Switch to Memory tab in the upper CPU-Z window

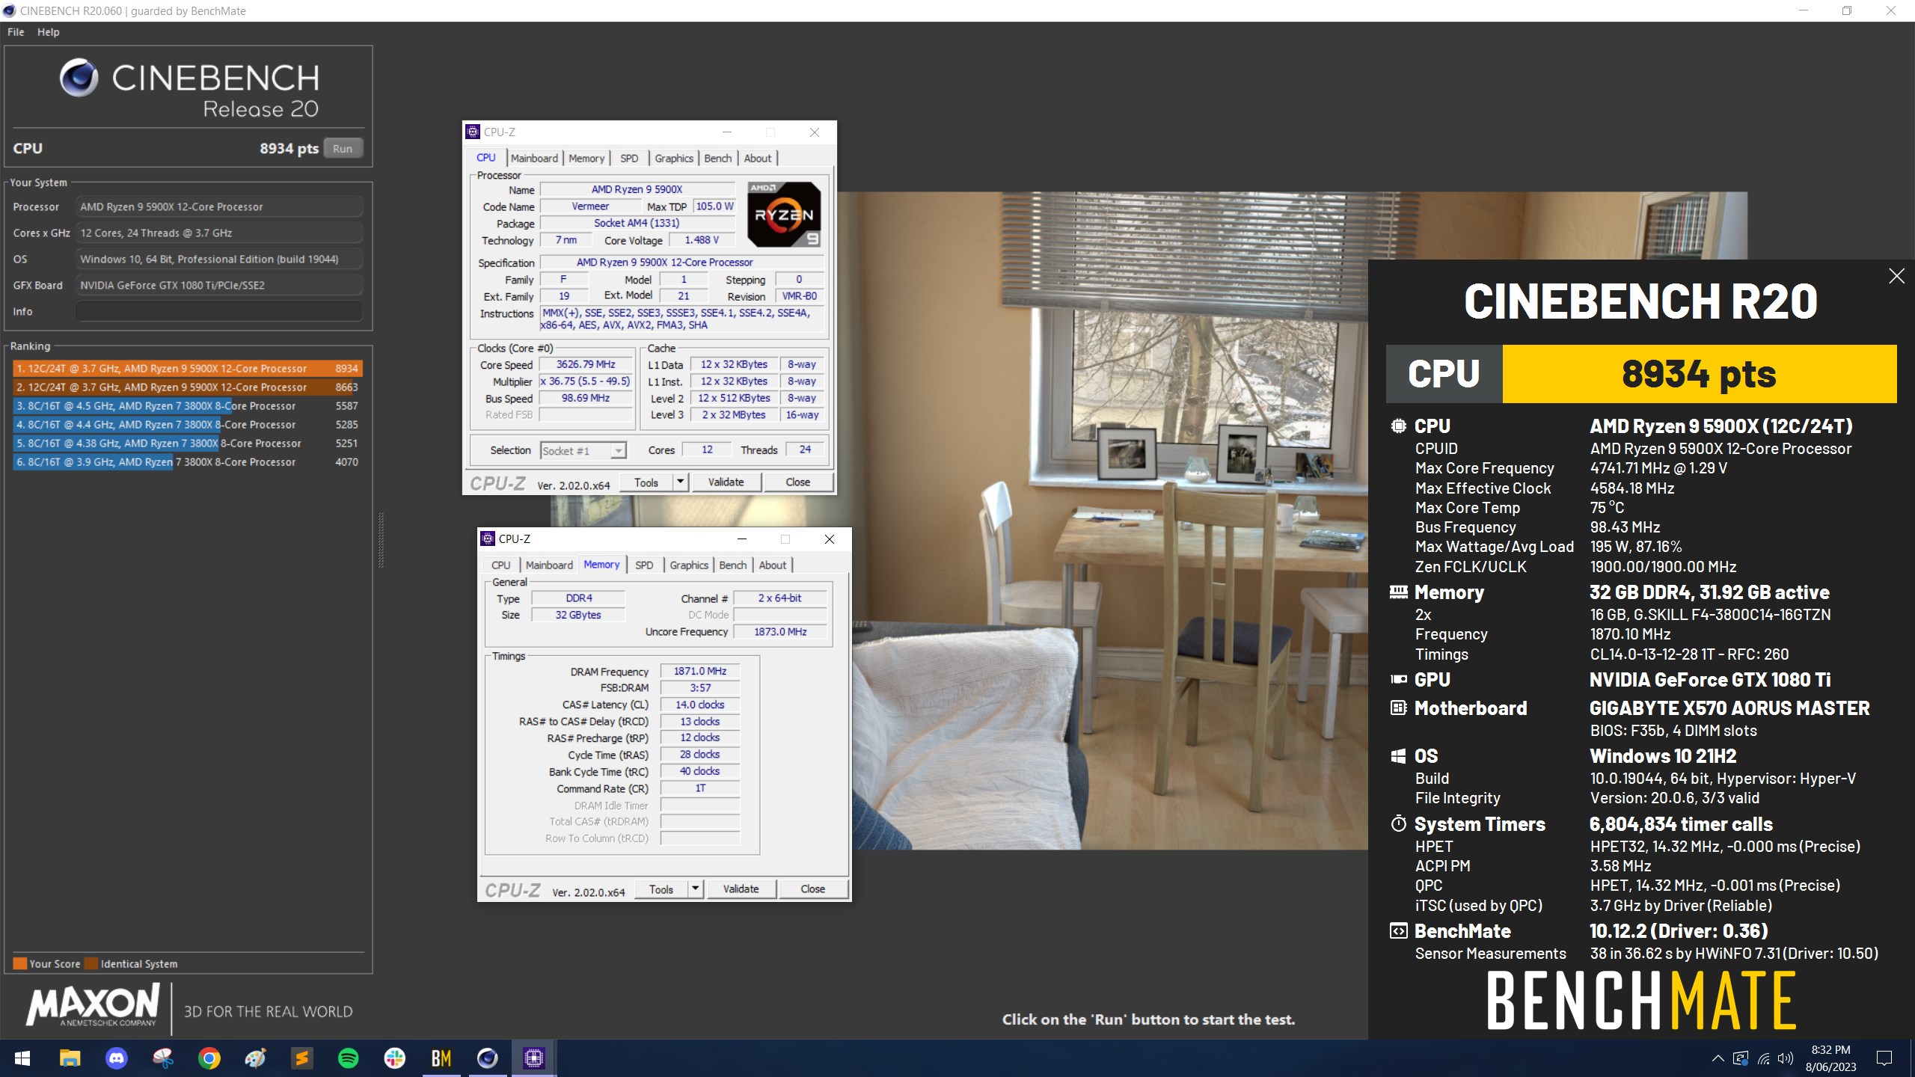click(x=586, y=158)
